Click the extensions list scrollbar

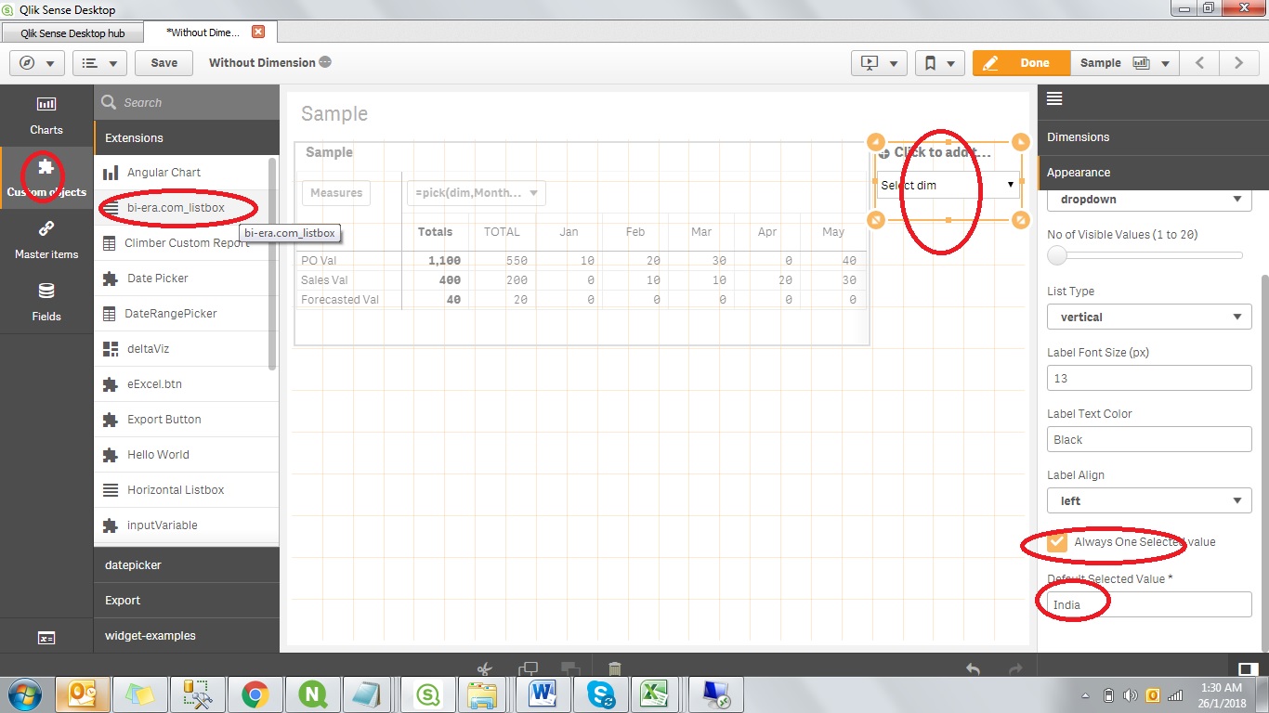point(273,264)
